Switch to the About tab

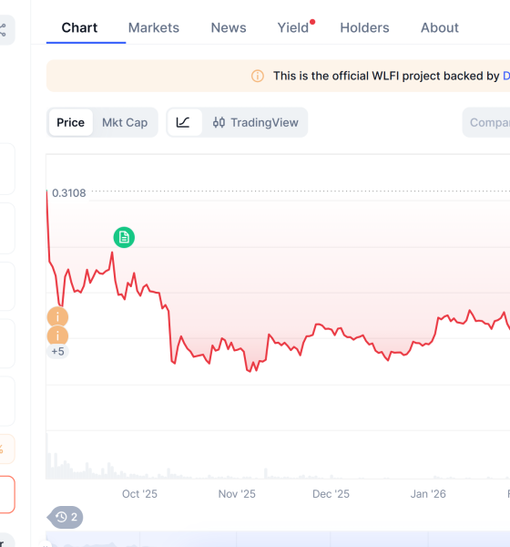point(440,28)
